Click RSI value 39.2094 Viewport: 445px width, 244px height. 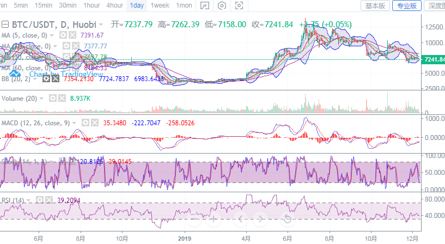pyautogui.click(x=69, y=200)
